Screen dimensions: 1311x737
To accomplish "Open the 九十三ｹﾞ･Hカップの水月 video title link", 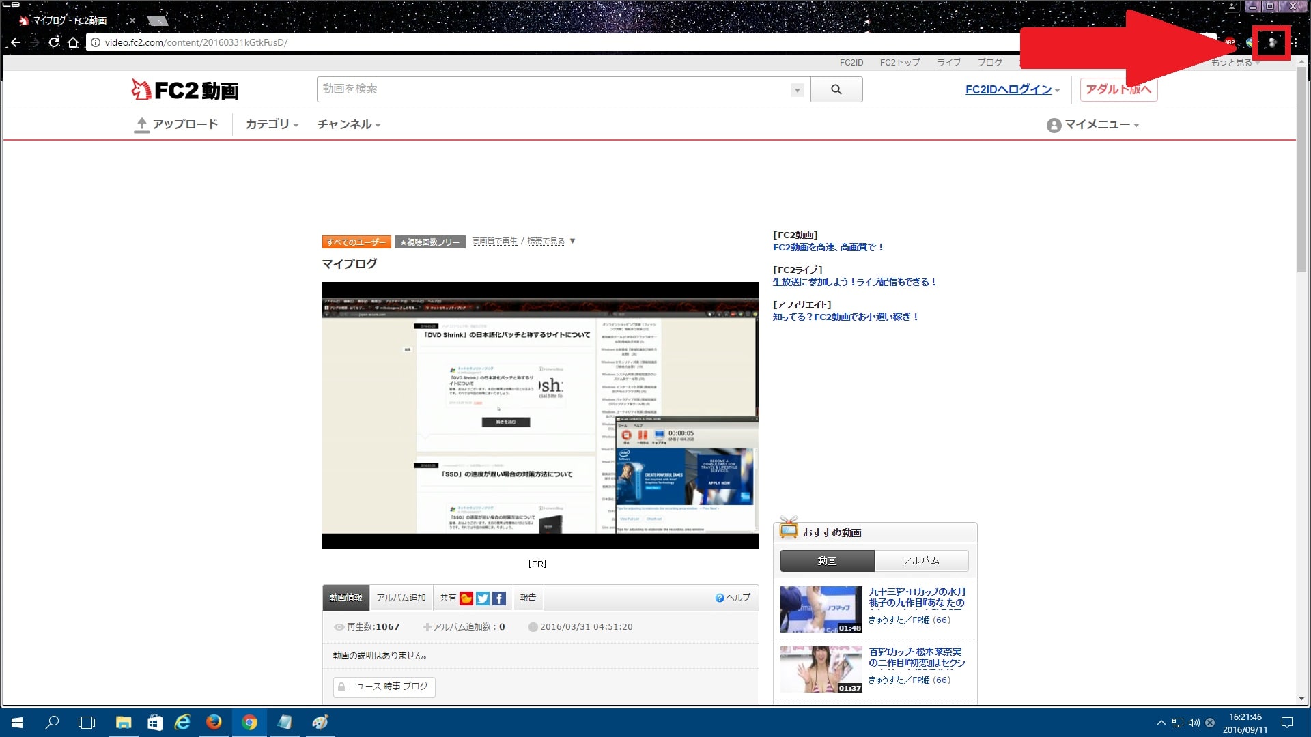I will pyautogui.click(x=917, y=597).
